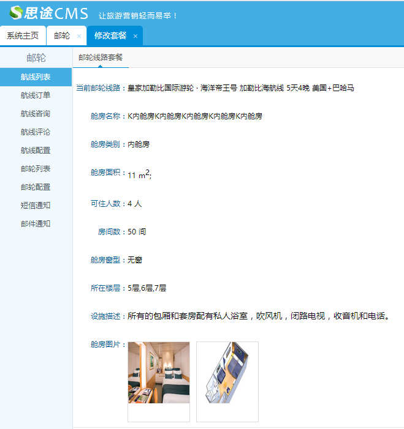Open 航线配置 settings page
The height and width of the screenshot is (429, 404).
click(x=36, y=151)
